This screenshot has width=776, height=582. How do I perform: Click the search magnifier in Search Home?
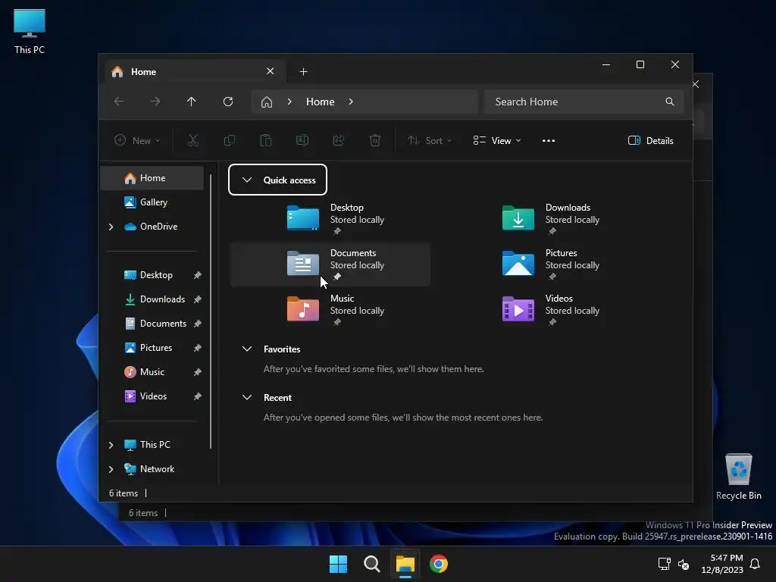click(670, 102)
